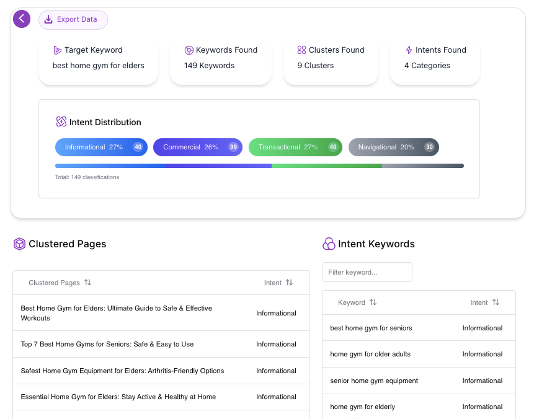Click the intent distribution progress bar
This screenshot has height=419, width=534.
tap(259, 166)
